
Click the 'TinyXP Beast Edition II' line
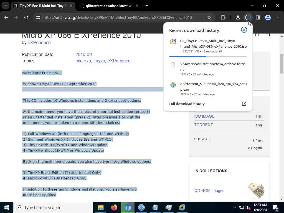62,173
